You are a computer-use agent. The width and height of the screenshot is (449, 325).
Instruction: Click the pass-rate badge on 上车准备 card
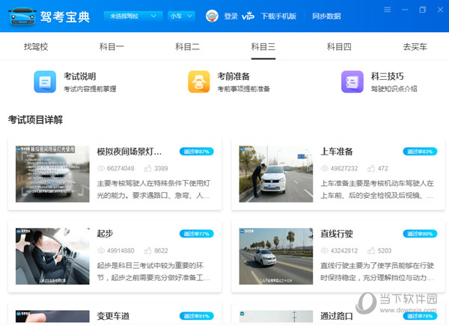tap(420, 152)
